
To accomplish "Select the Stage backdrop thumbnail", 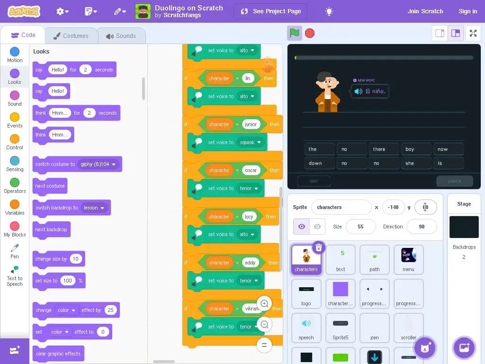I will (x=464, y=227).
